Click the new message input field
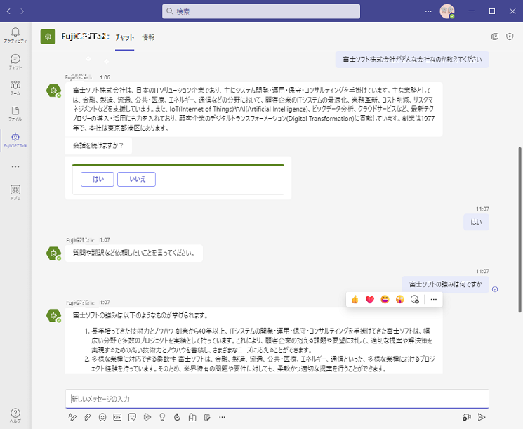Viewport: 523px width, 429px height. [277, 399]
